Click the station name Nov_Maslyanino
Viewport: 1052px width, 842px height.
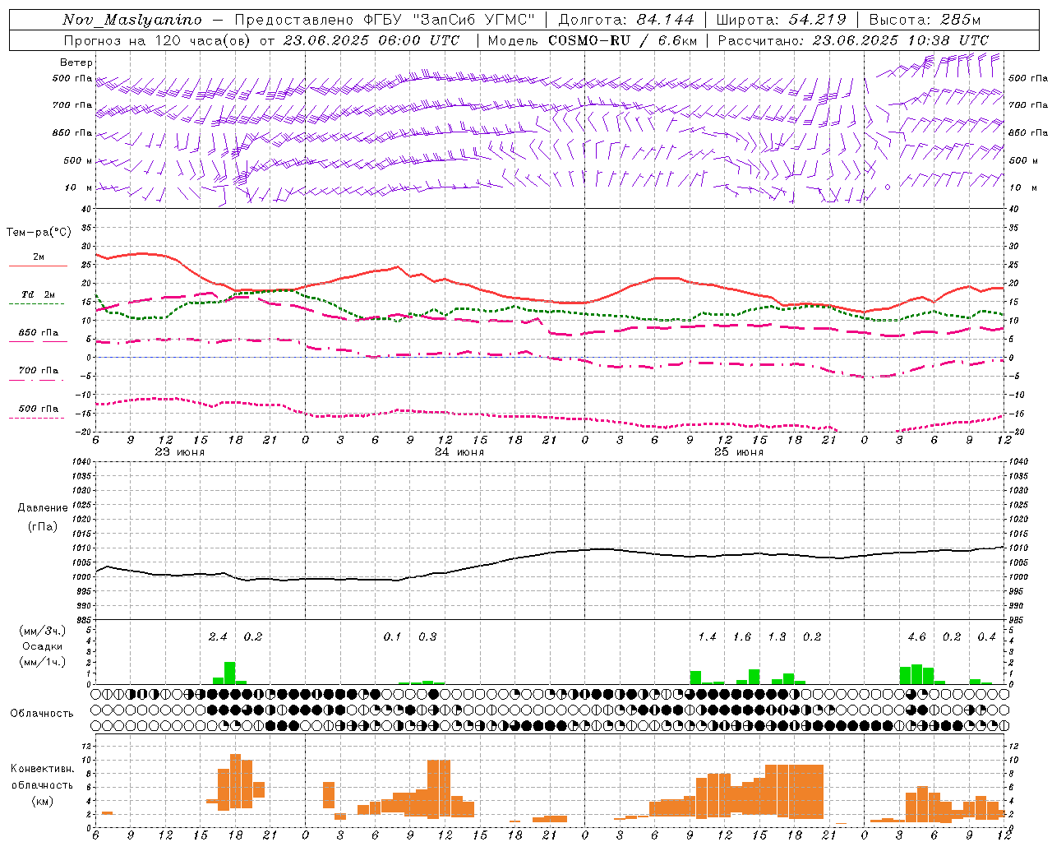tap(131, 20)
